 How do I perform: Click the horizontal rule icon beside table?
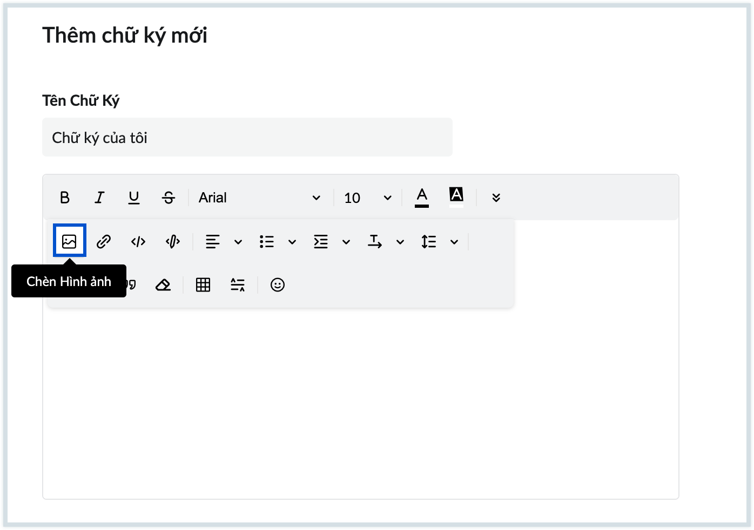point(238,284)
